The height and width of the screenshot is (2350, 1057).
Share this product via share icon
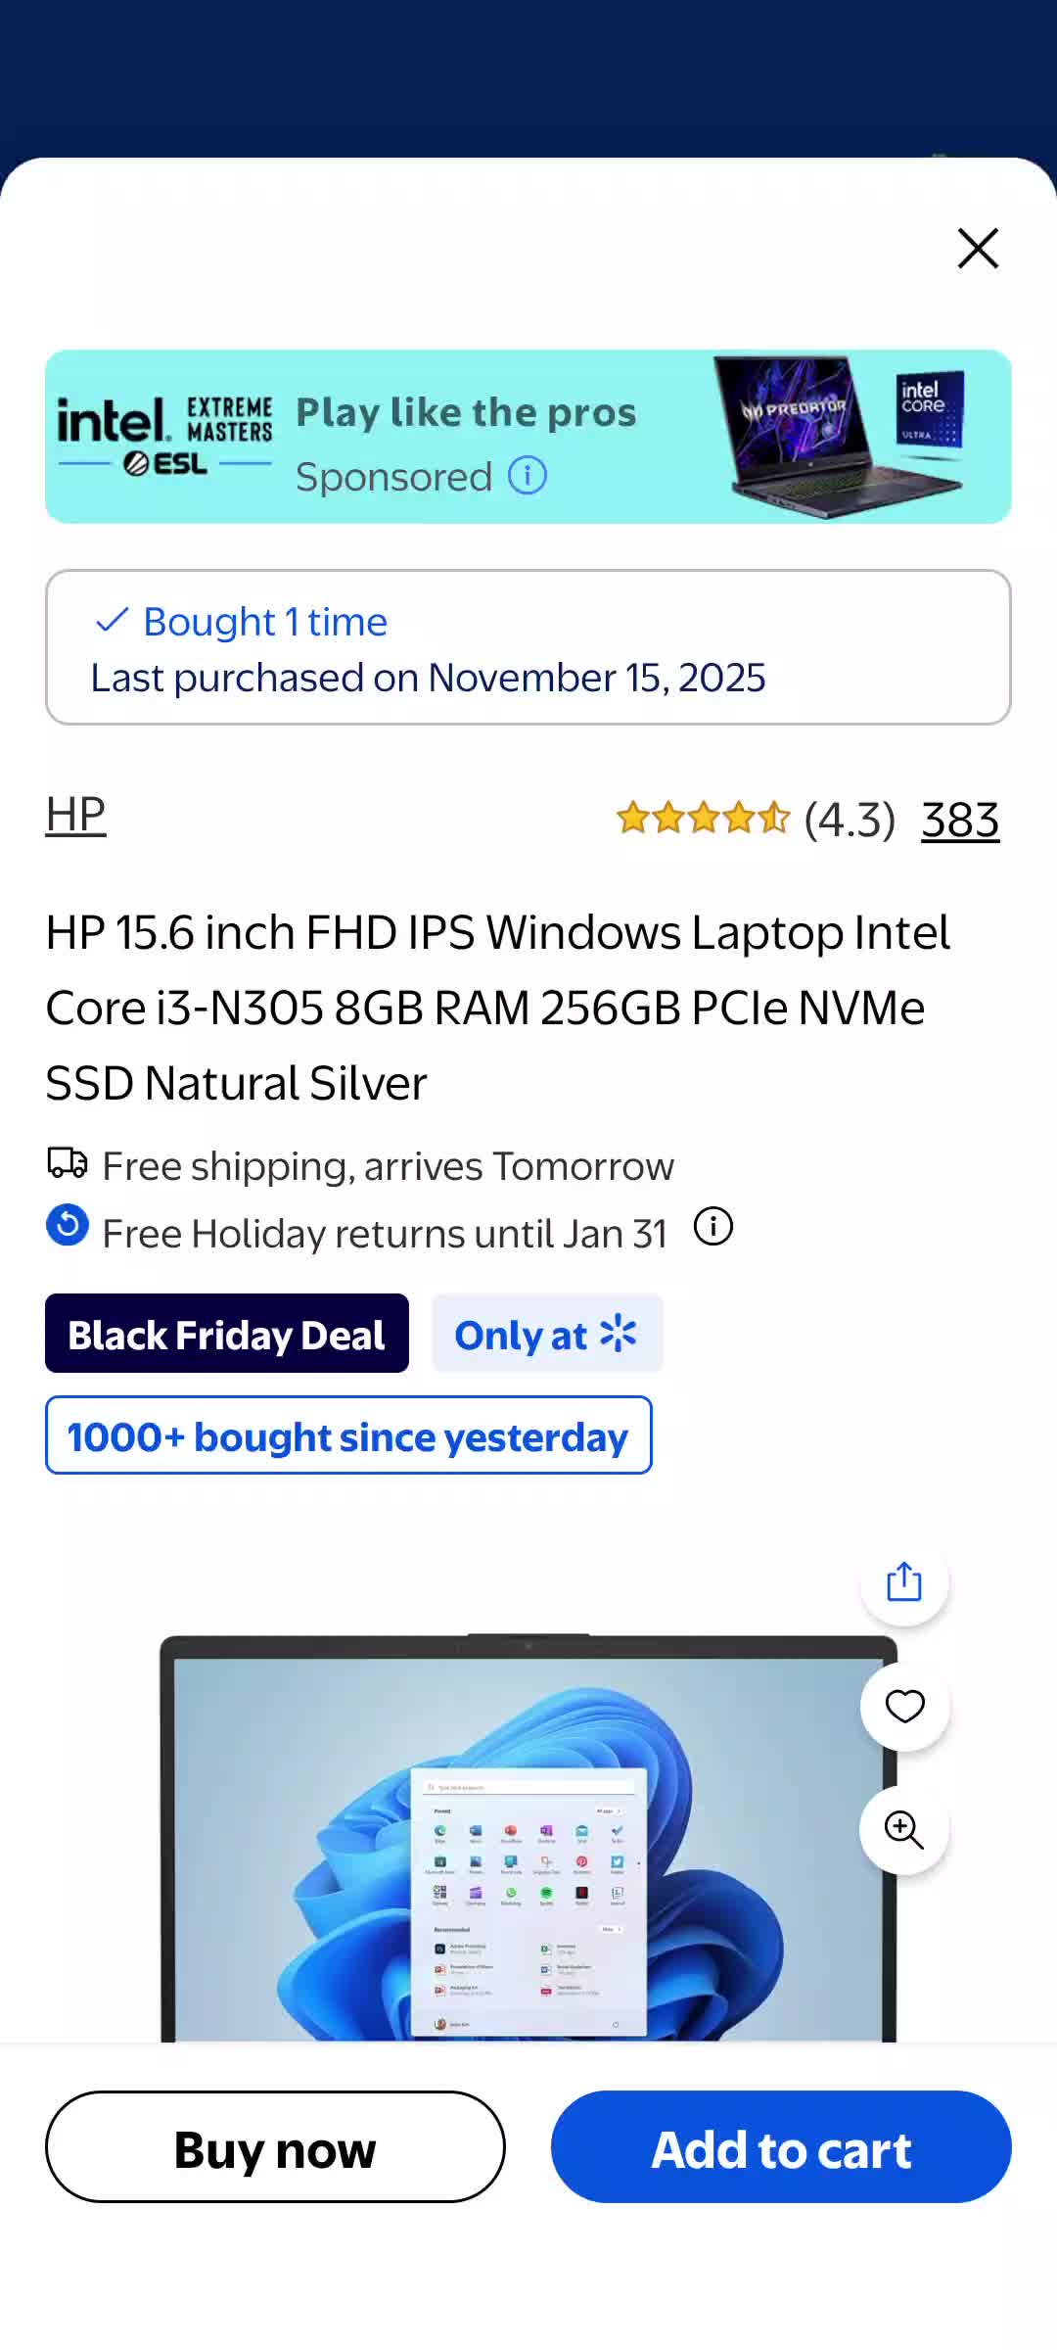(x=904, y=1581)
